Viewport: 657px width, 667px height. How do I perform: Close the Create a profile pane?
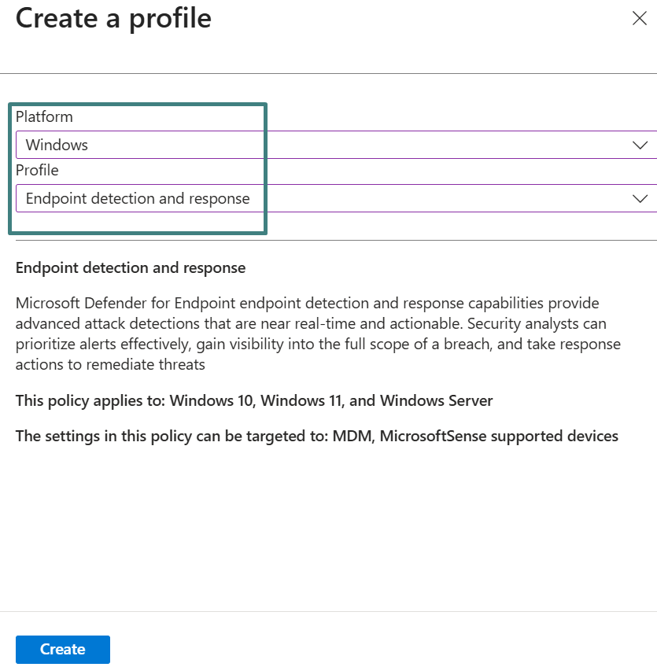pos(639,19)
